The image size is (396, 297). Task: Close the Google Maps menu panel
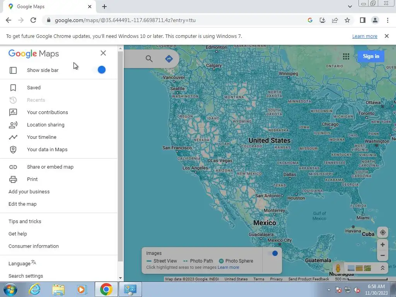tap(103, 53)
